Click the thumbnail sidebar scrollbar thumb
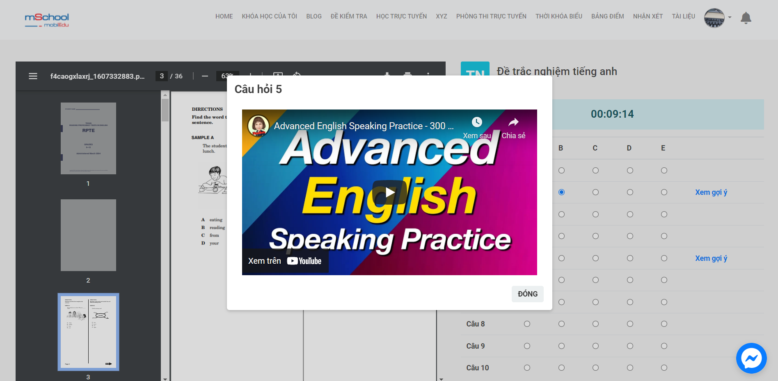Screen dimensions: 778x381 (x=165, y=110)
